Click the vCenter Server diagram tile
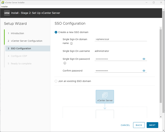The image size is (165, 132). (105, 97)
